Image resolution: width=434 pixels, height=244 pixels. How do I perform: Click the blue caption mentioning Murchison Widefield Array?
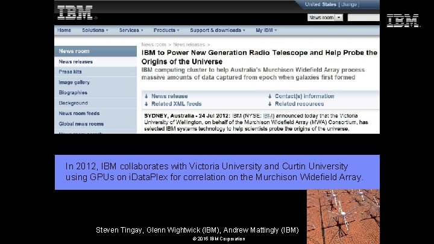pos(217,172)
